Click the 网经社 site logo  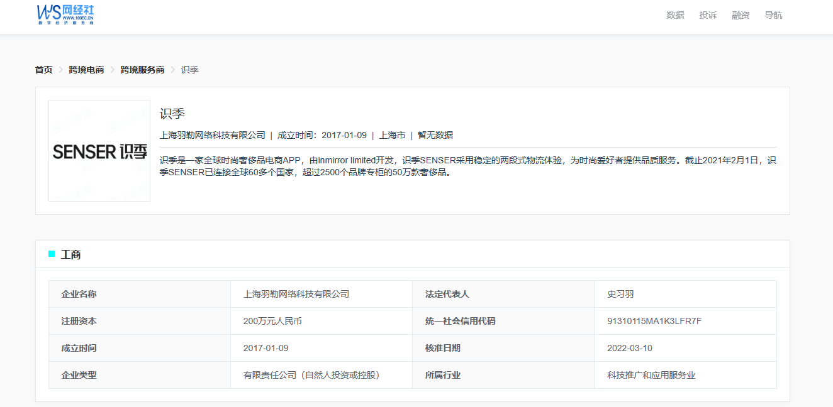click(x=65, y=14)
